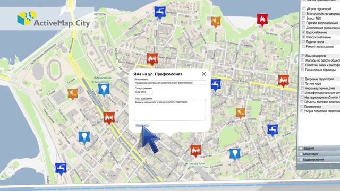Screen dimensions: 340x191
Task: Click the ActiveMap.City logo
Action: (53, 19)
